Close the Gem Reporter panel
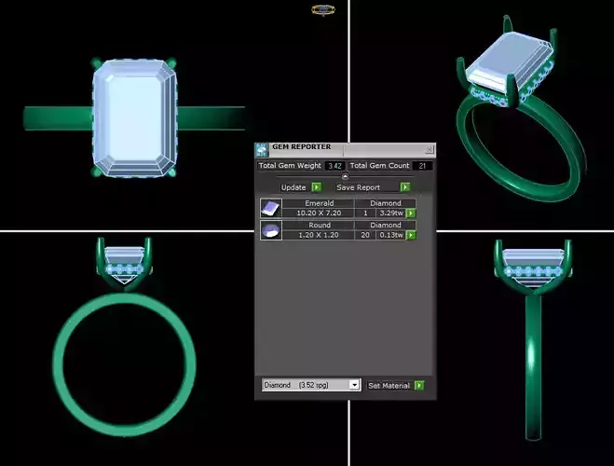Image resolution: width=614 pixels, height=466 pixels. coord(430,149)
